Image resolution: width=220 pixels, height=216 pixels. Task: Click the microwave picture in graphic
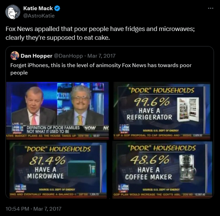[81, 169]
